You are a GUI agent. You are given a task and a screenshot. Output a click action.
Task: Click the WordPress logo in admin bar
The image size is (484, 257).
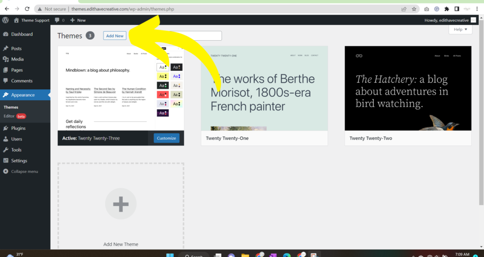point(6,20)
